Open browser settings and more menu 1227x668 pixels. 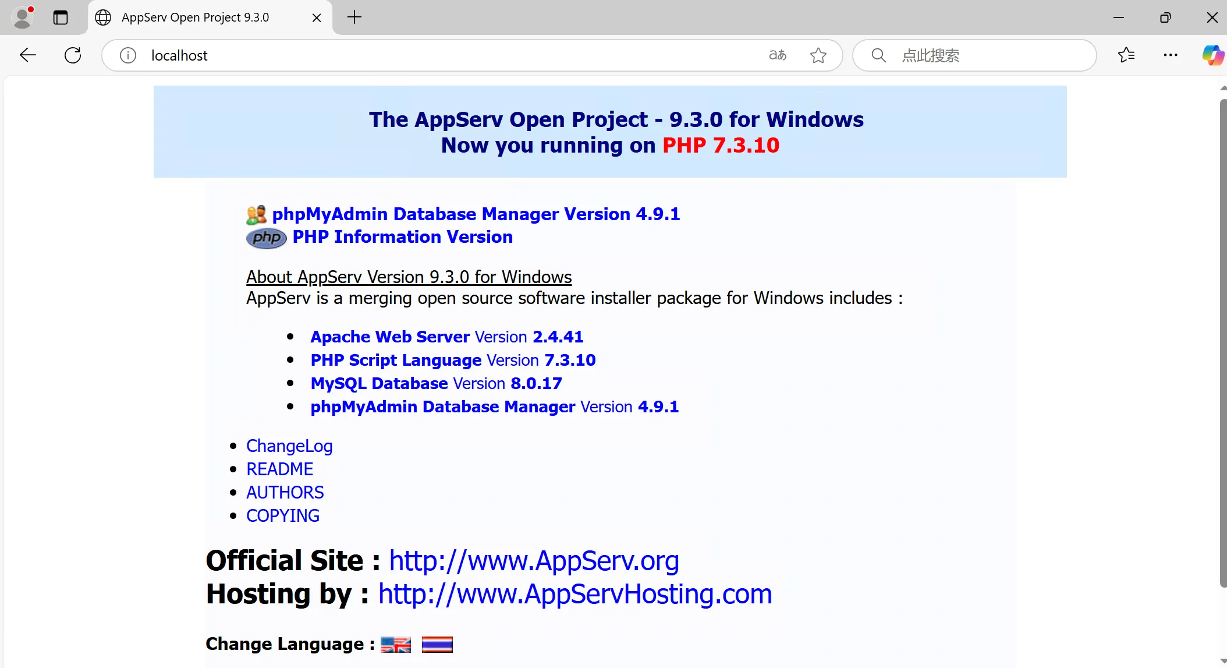1171,55
